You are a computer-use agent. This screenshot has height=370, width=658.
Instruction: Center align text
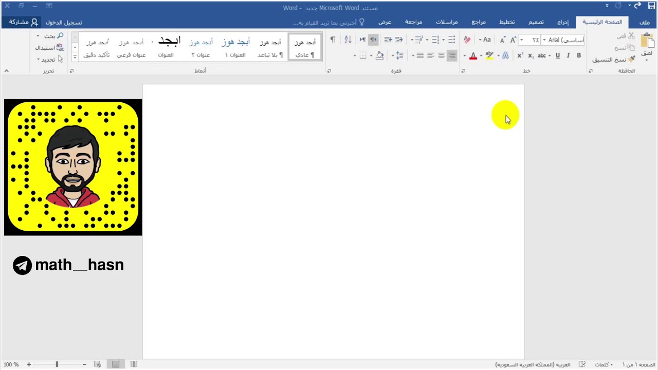coord(441,55)
